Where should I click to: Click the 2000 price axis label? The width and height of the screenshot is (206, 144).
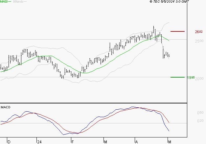[199, 79]
